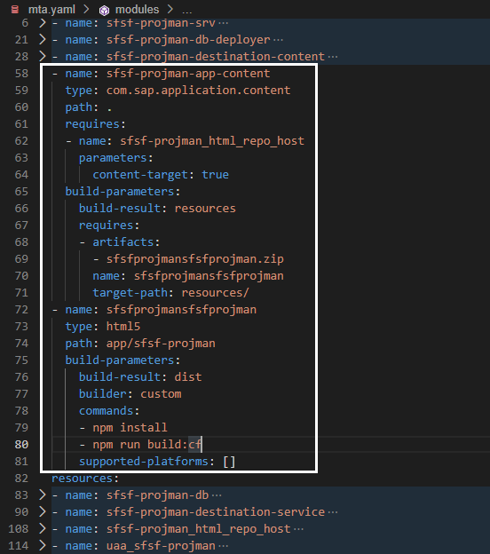Click text 'sfsf-projman-app-content'
Viewport: 490px width, 554px height.
point(188,74)
